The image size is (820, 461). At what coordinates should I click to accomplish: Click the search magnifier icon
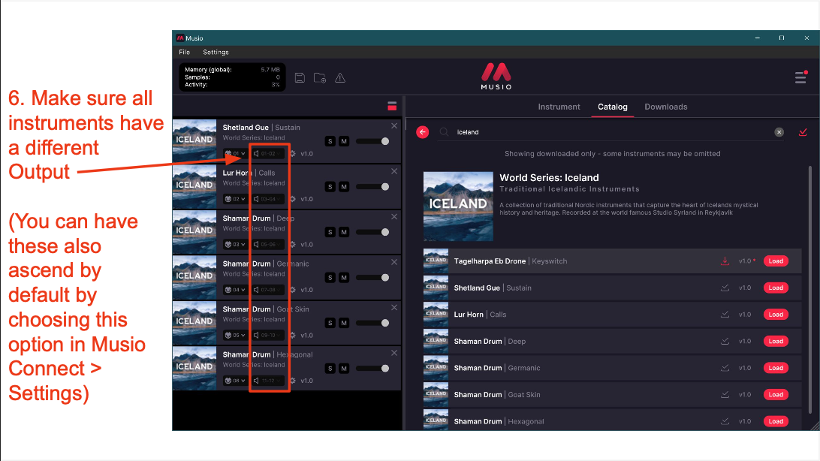444,132
